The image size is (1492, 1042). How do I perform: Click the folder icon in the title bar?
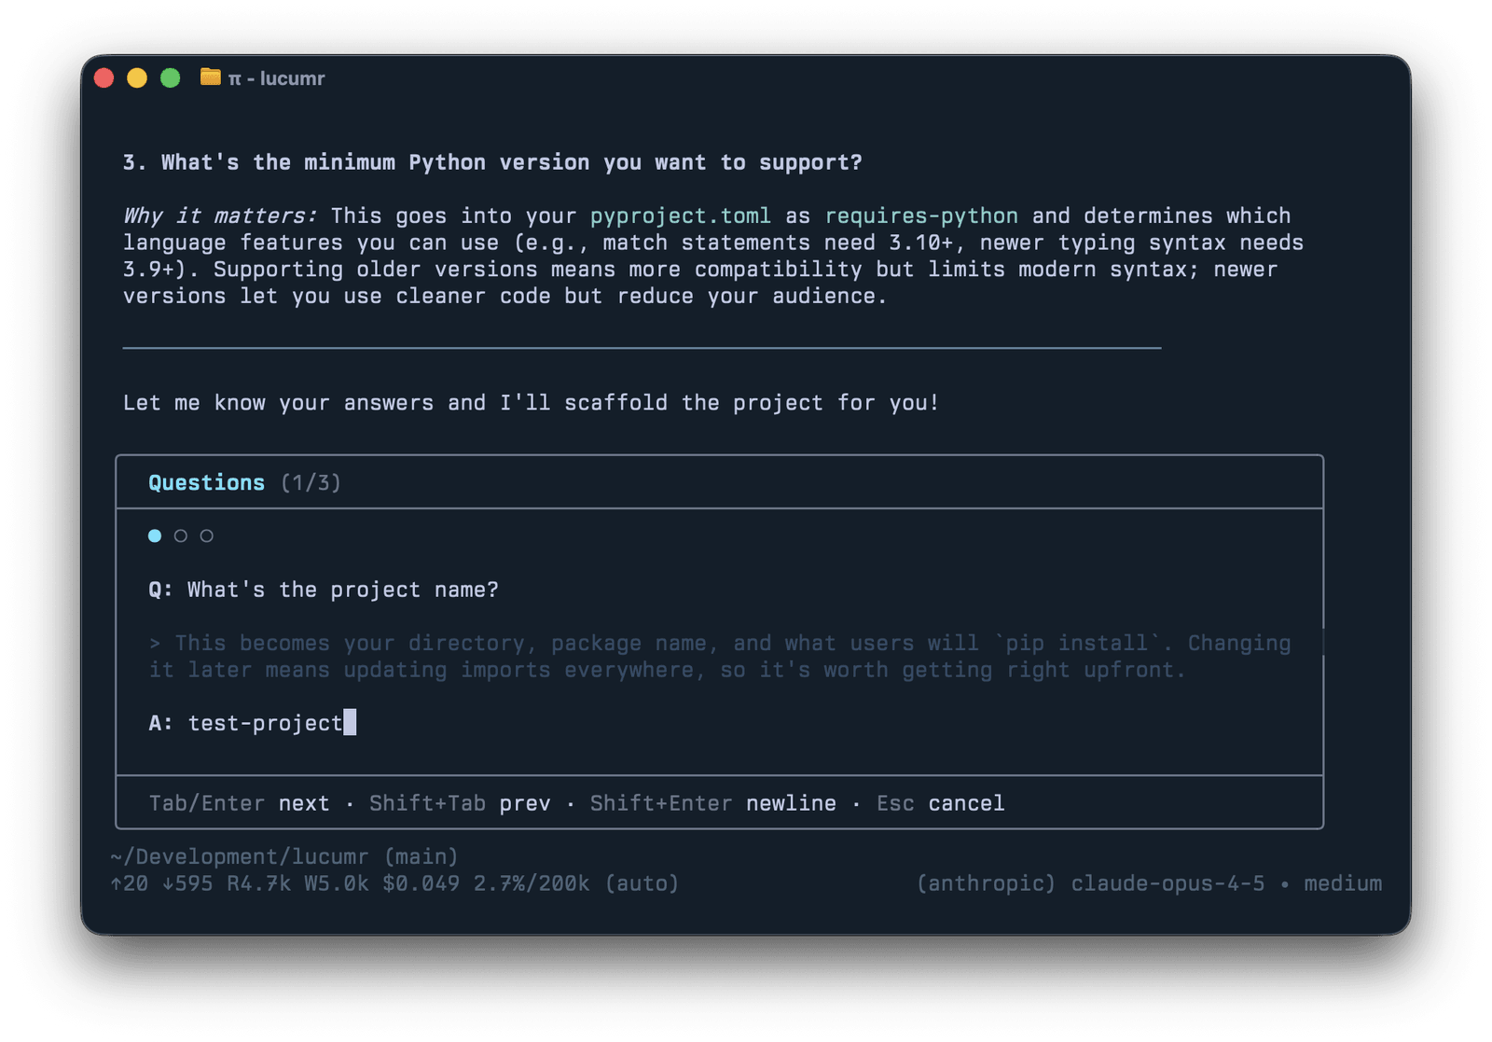click(211, 77)
